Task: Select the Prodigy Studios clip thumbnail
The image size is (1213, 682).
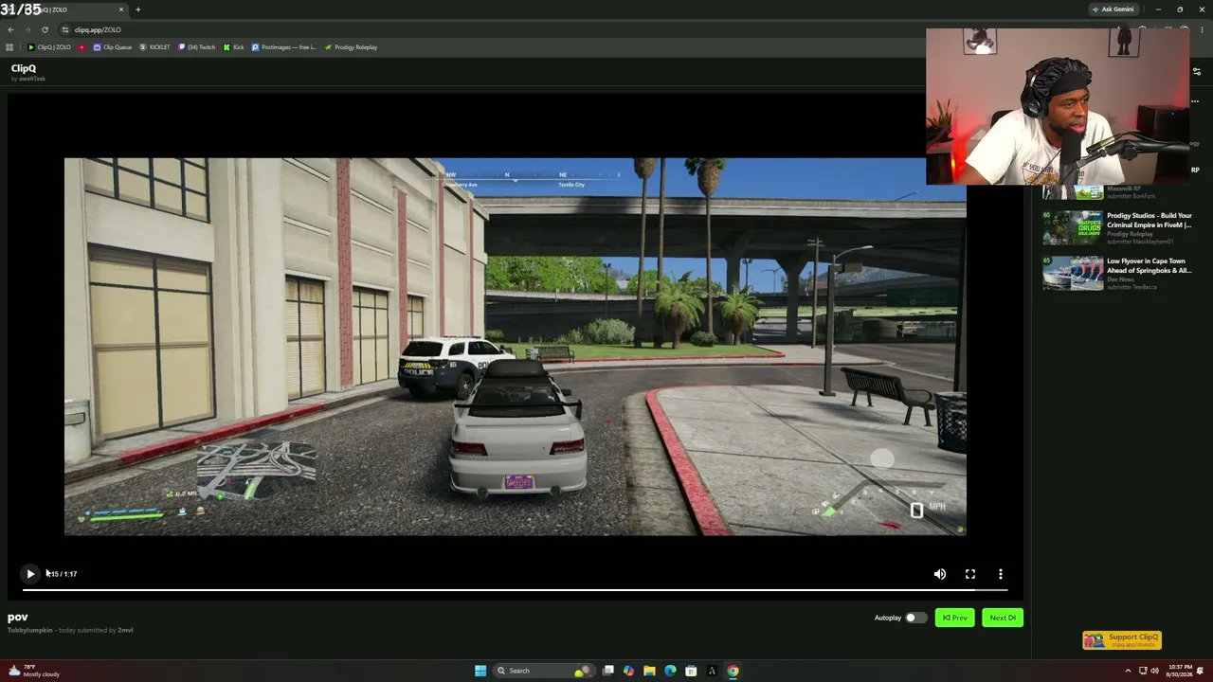Action: [x=1073, y=228]
